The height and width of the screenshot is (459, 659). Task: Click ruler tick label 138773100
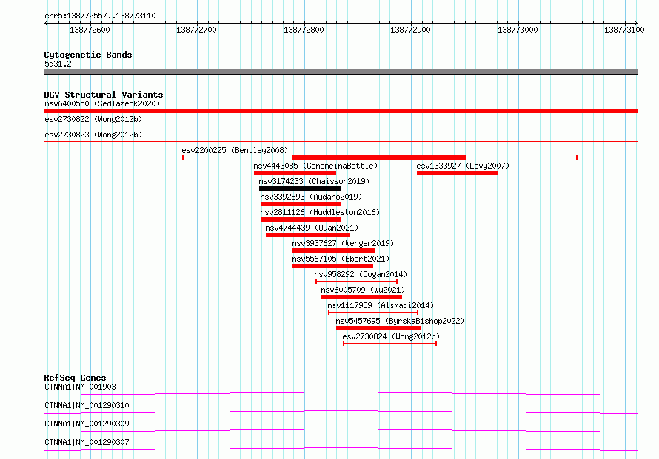[x=624, y=30]
